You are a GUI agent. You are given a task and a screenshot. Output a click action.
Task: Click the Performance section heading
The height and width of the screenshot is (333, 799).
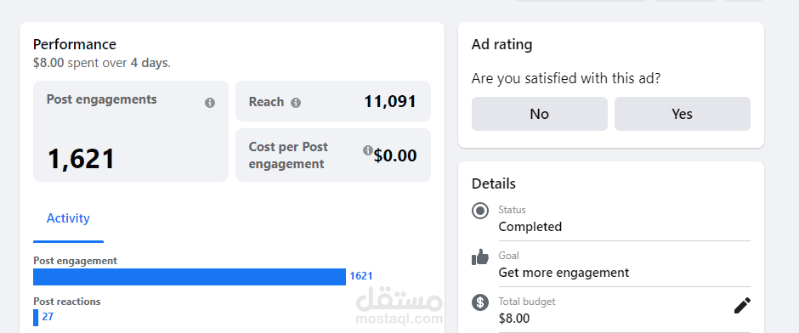click(75, 44)
